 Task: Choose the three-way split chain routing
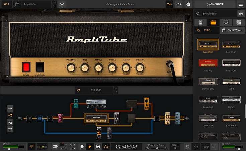(10, 122)
